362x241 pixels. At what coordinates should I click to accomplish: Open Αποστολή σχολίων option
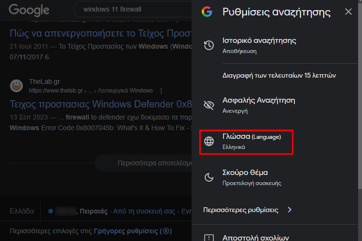click(x=255, y=238)
